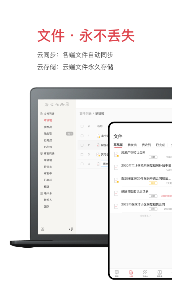172x306 pixels.
Task: Click the red 3日后删除 notice on phone
Action: point(166,196)
